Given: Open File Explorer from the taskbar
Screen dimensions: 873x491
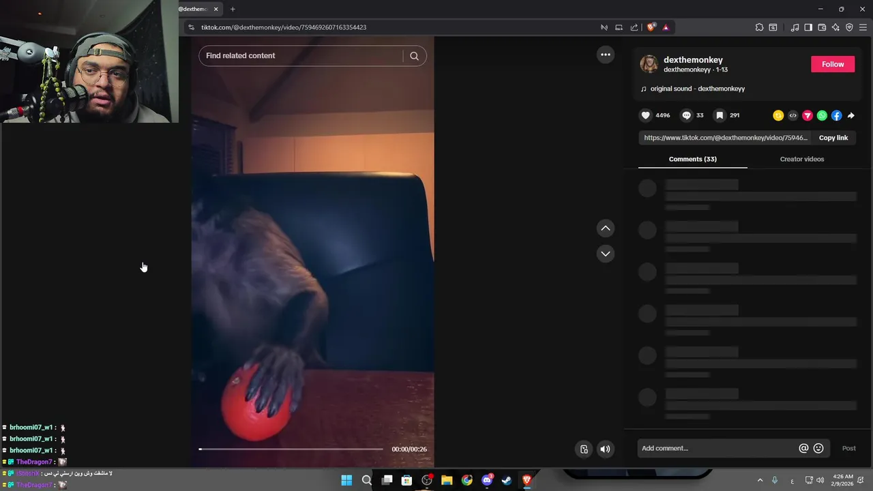Looking at the screenshot, I should click(x=447, y=480).
